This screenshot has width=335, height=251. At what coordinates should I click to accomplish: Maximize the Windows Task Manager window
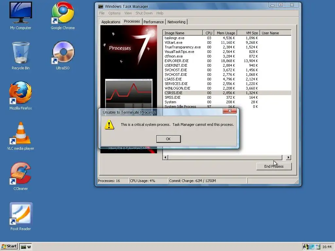(281, 5)
